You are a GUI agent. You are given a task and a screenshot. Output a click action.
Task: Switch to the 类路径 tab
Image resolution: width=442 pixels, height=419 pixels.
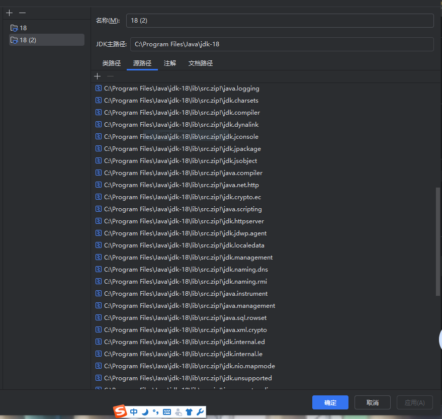click(111, 63)
